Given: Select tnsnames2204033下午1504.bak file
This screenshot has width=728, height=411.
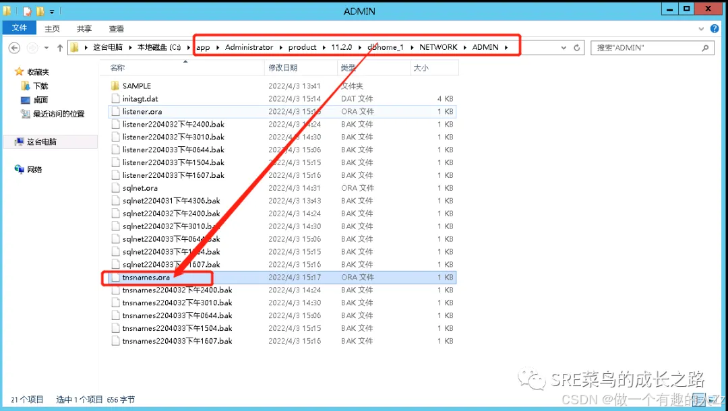Looking at the screenshot, I should click(x=282, y=328).
